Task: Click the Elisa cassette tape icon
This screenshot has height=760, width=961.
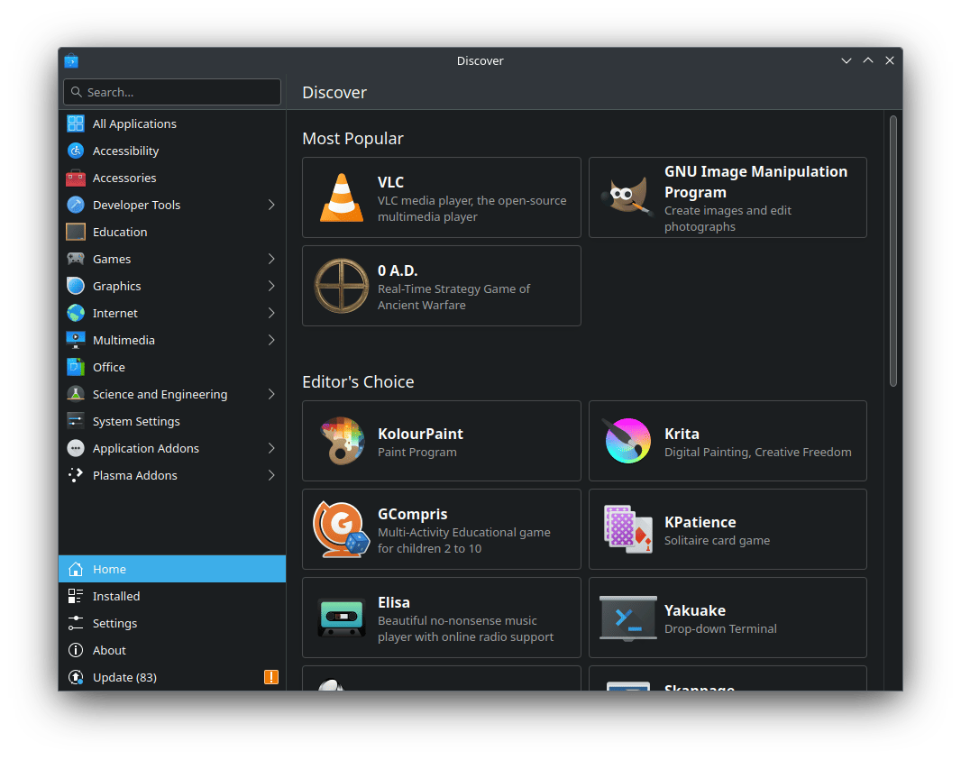Action: [x=342, y=618]
